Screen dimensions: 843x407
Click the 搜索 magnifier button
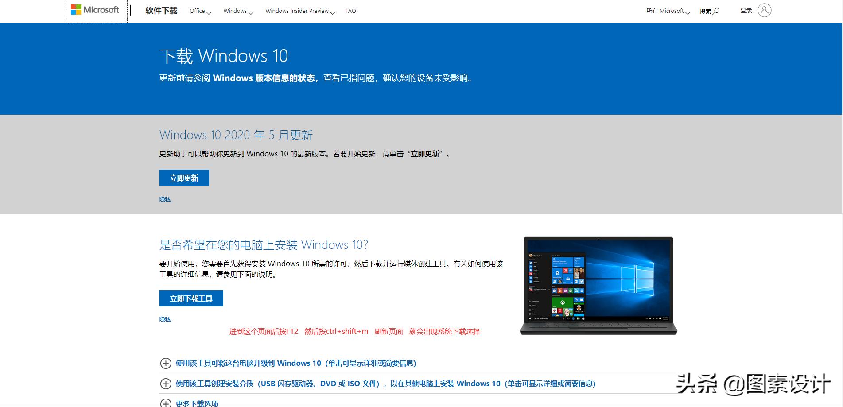709,11
